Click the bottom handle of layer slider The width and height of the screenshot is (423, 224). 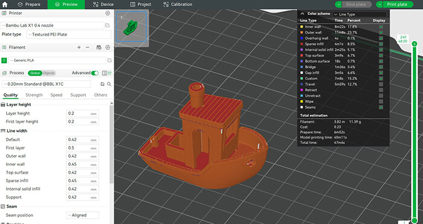coord(415,220)
